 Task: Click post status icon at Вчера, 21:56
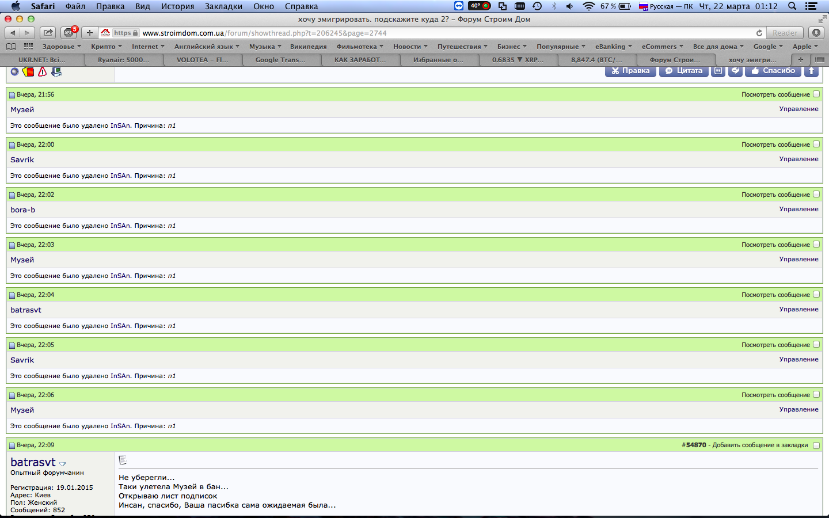point(12,95)
